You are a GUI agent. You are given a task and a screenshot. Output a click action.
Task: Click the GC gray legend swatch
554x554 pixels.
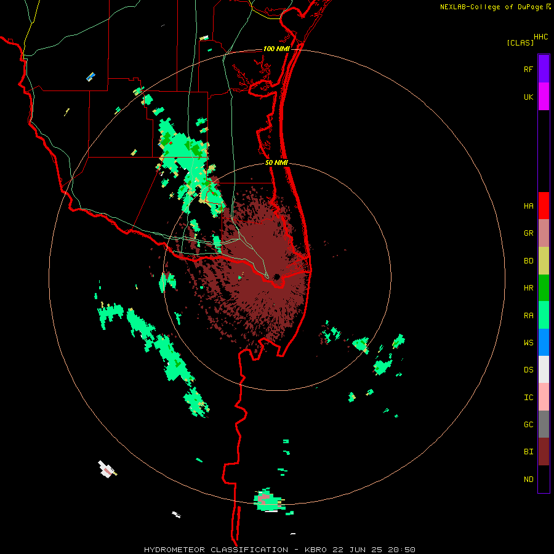click(544, 424)
